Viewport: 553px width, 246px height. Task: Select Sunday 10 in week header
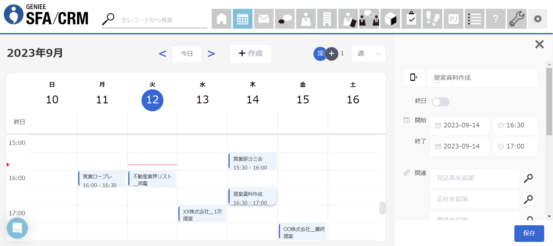click(x=52, y=100)
